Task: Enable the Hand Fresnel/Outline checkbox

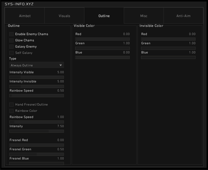Action: tap(12, 105)
